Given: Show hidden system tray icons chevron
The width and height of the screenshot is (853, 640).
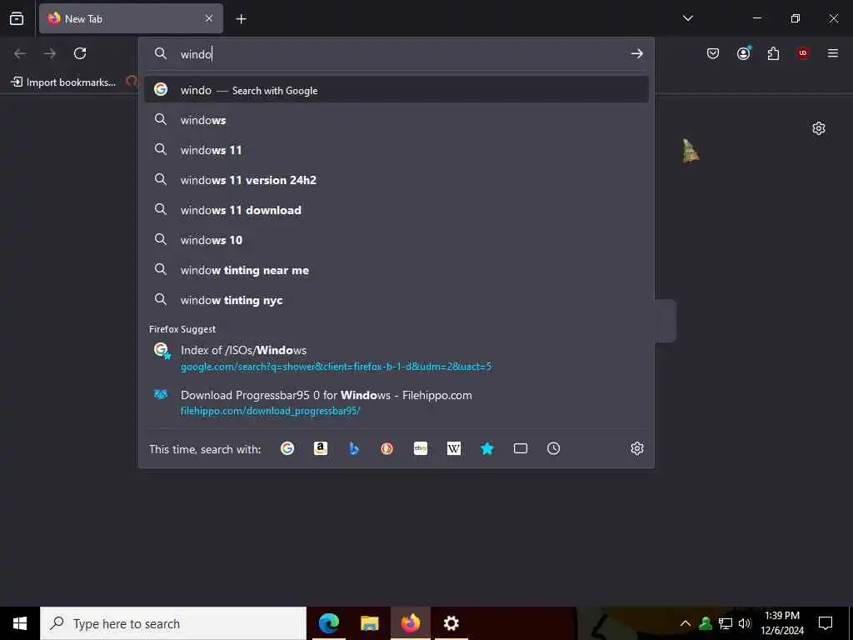Looking at the screenshot, I should click(x=686, y=623).
